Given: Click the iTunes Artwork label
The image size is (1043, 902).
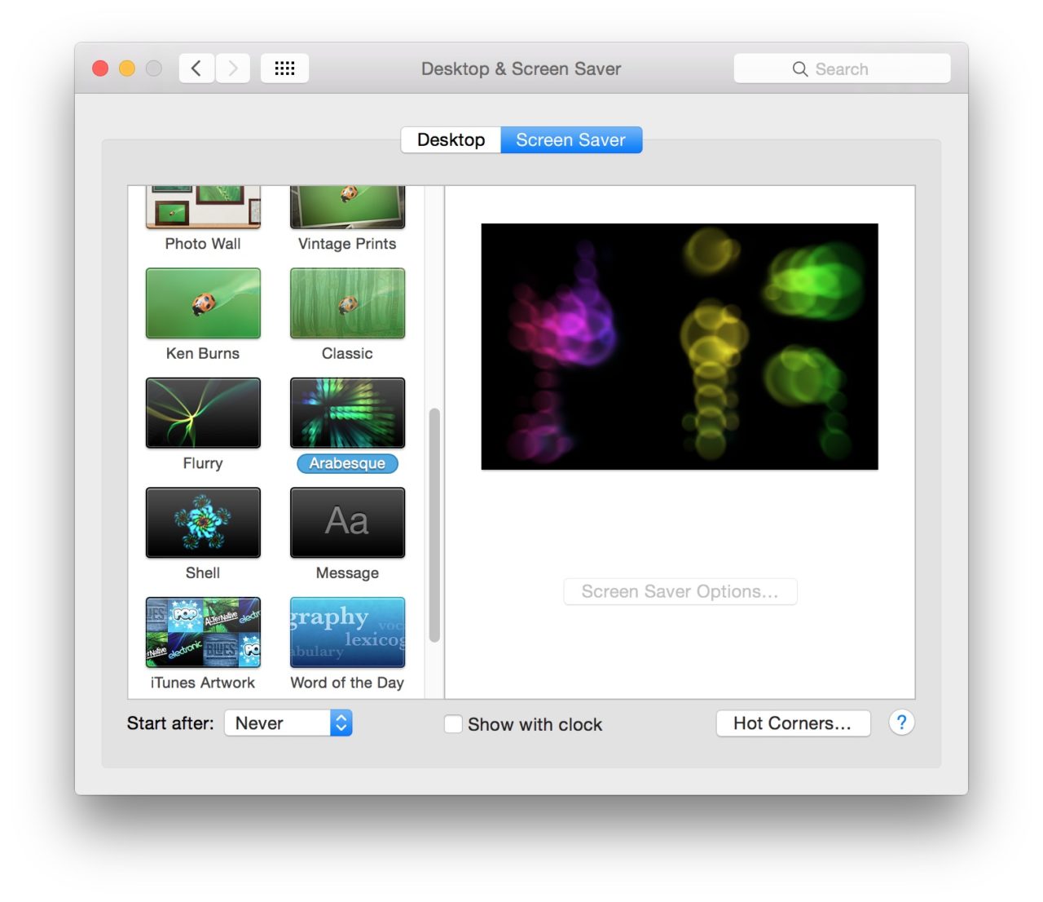Looking at the screenshot, I should point(203,683).
